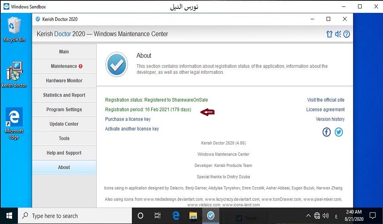Open Kerish Doctor's Facebook page icon
The height and width of the screenshot is (224, 383).
(326, 132)
